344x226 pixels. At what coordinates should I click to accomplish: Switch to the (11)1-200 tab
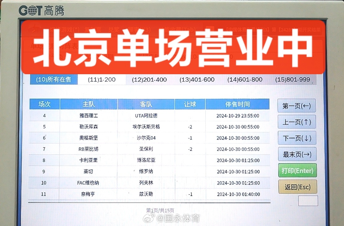point(101,79)
